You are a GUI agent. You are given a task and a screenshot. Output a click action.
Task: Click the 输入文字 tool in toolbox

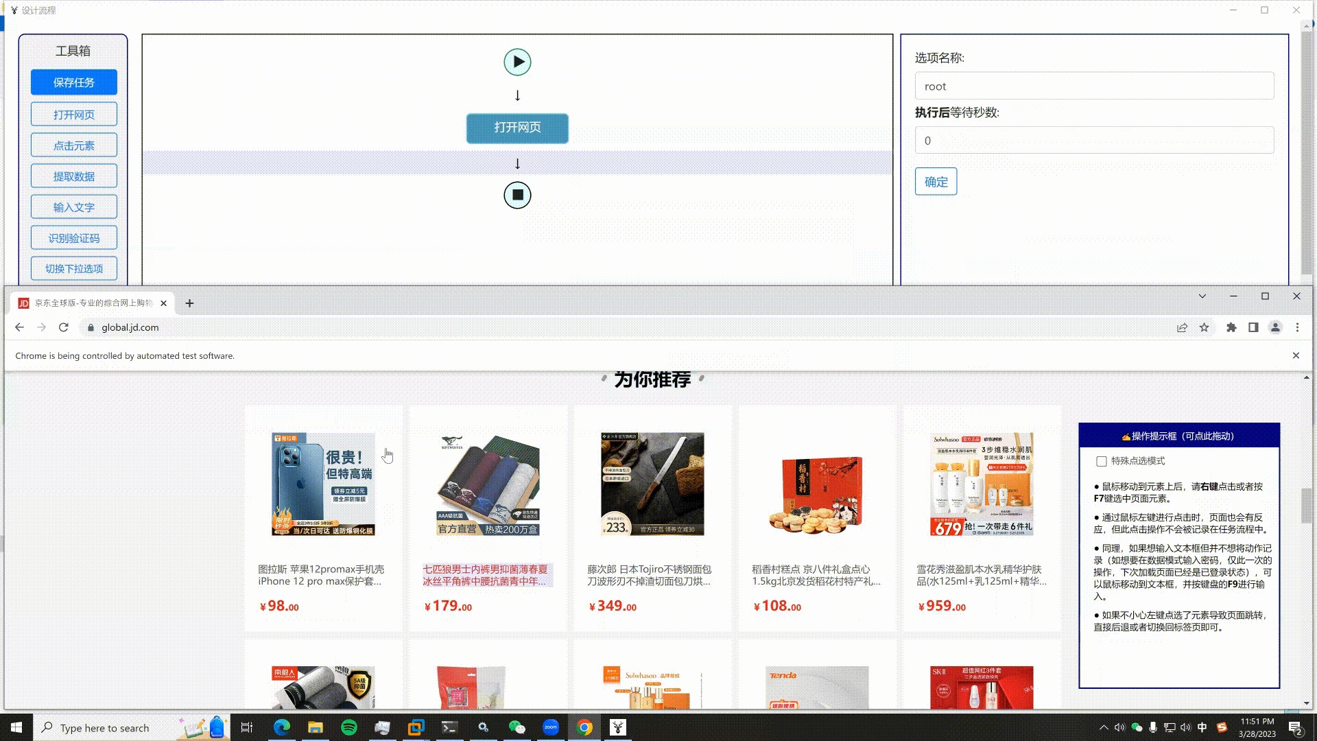[73, 207]
